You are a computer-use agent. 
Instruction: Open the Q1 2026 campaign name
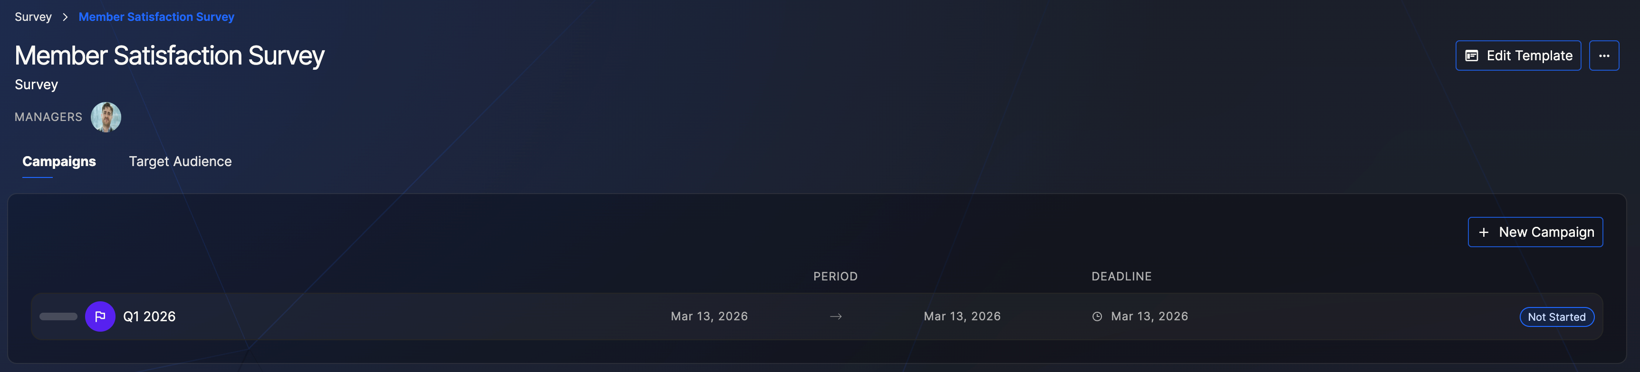[149, 316]
